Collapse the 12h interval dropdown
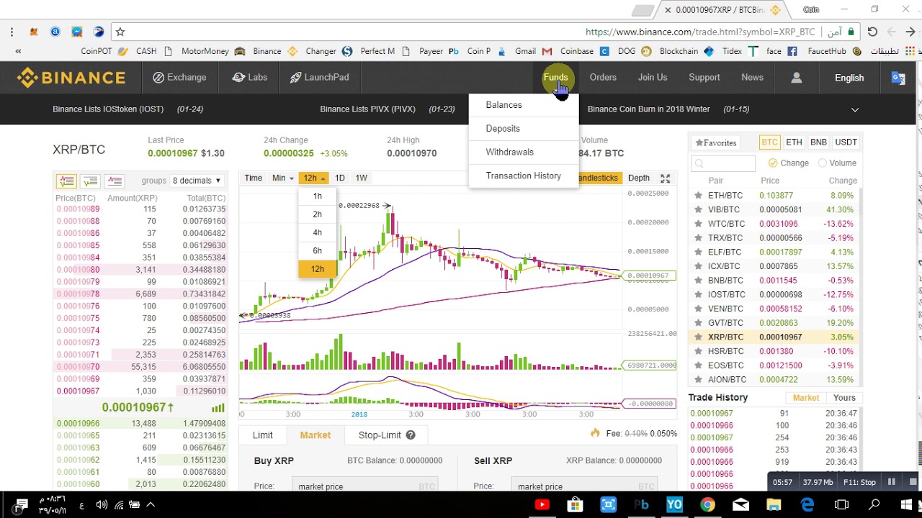 [313, 178]
